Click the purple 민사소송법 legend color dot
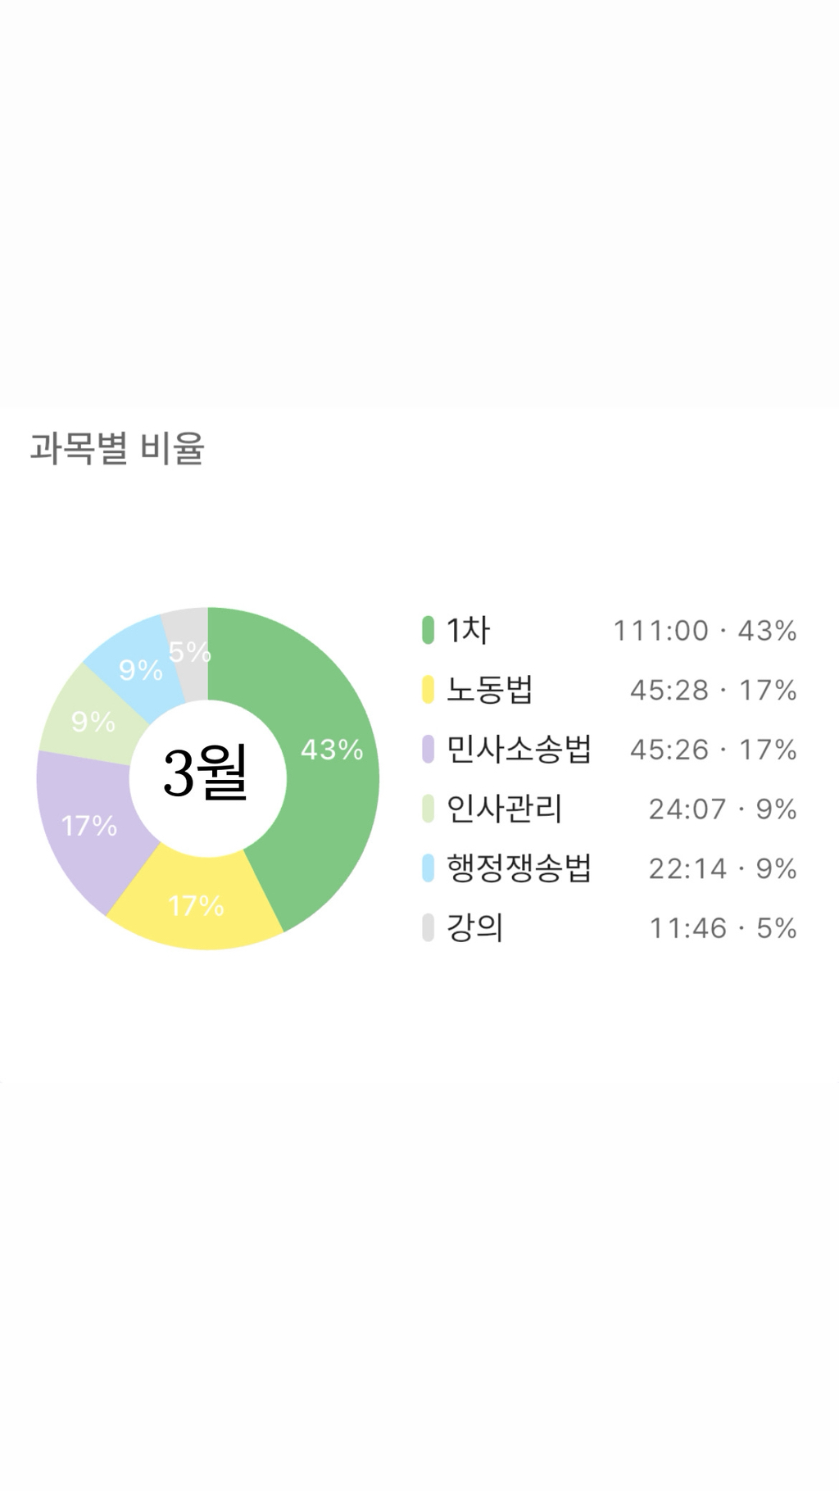The width and height of the screenshot is (839, 1491). pyautogui.click(x=428, y=749)
